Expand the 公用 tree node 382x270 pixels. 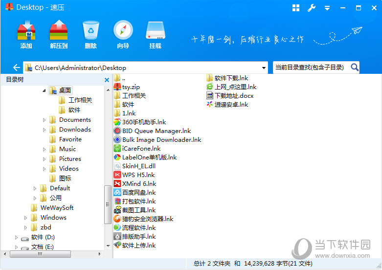point(35,198)
